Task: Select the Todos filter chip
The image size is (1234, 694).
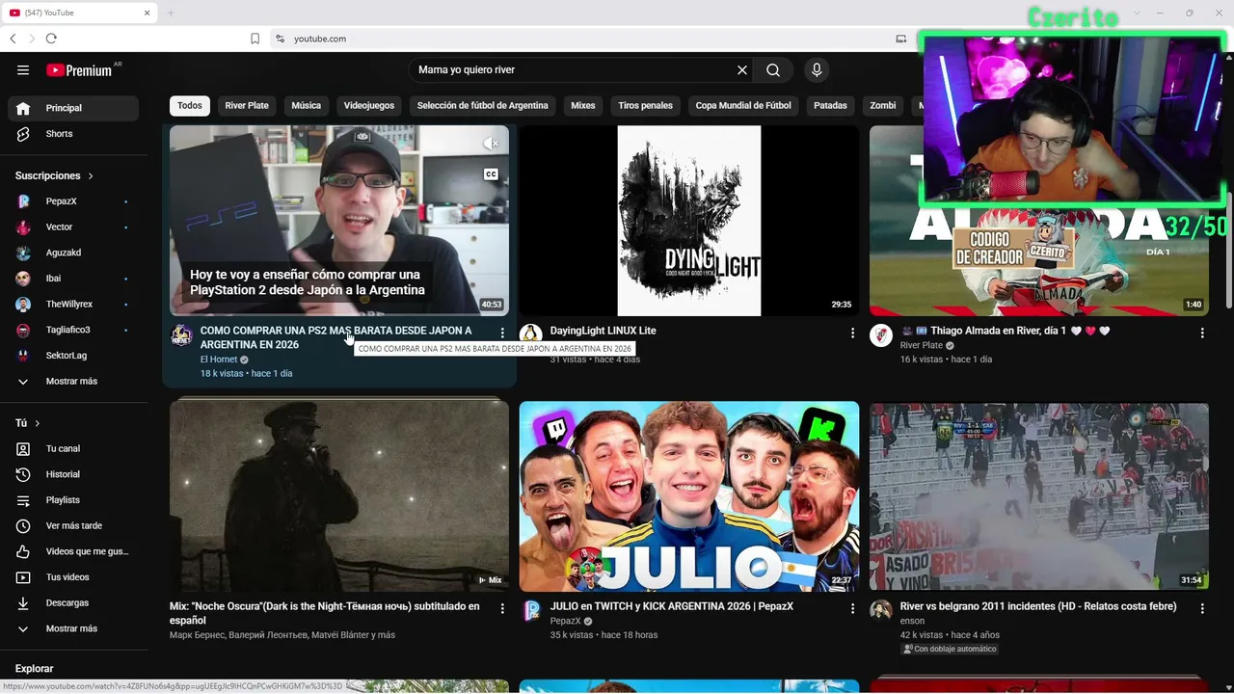Action: (190, 106)
